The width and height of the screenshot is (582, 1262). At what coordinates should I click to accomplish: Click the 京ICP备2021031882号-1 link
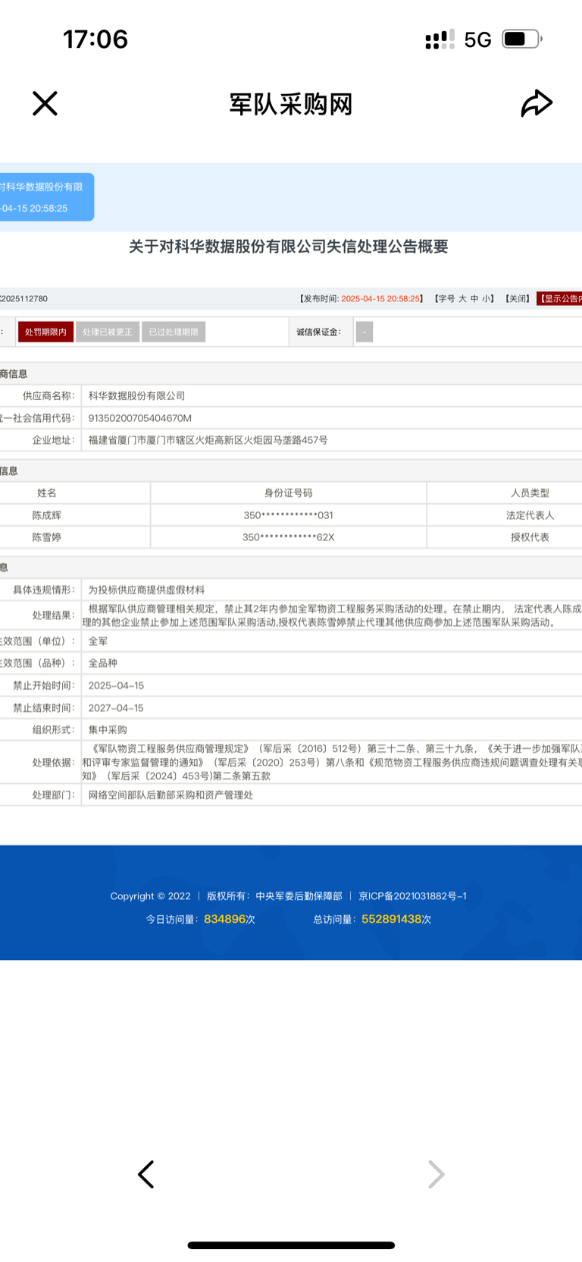[412, 896]
